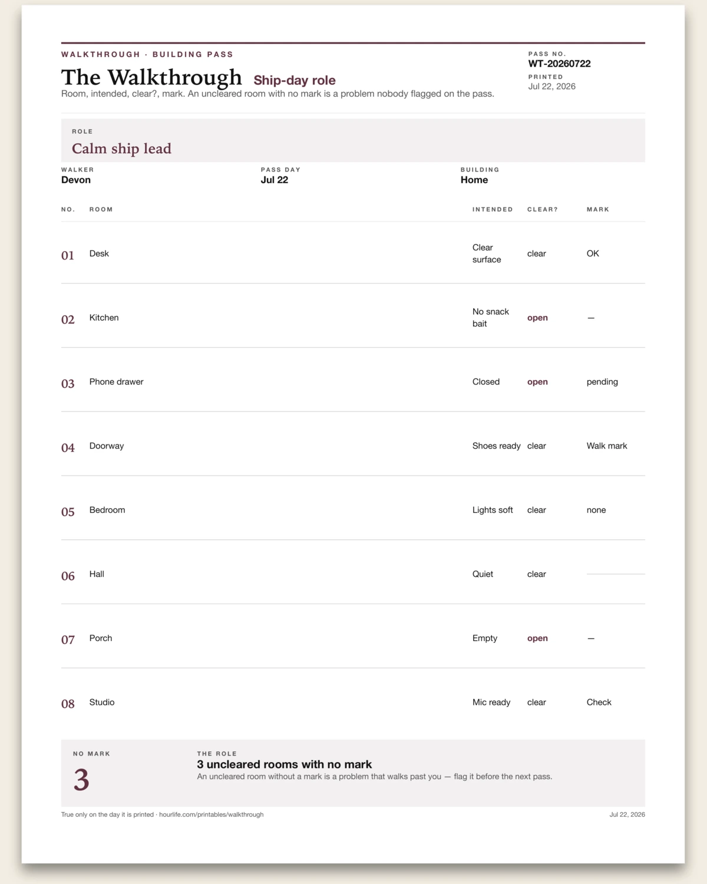Screen dimensions: 707x884
Task: Click the open status for Kitchen
Action: click(x=537, y=318)
